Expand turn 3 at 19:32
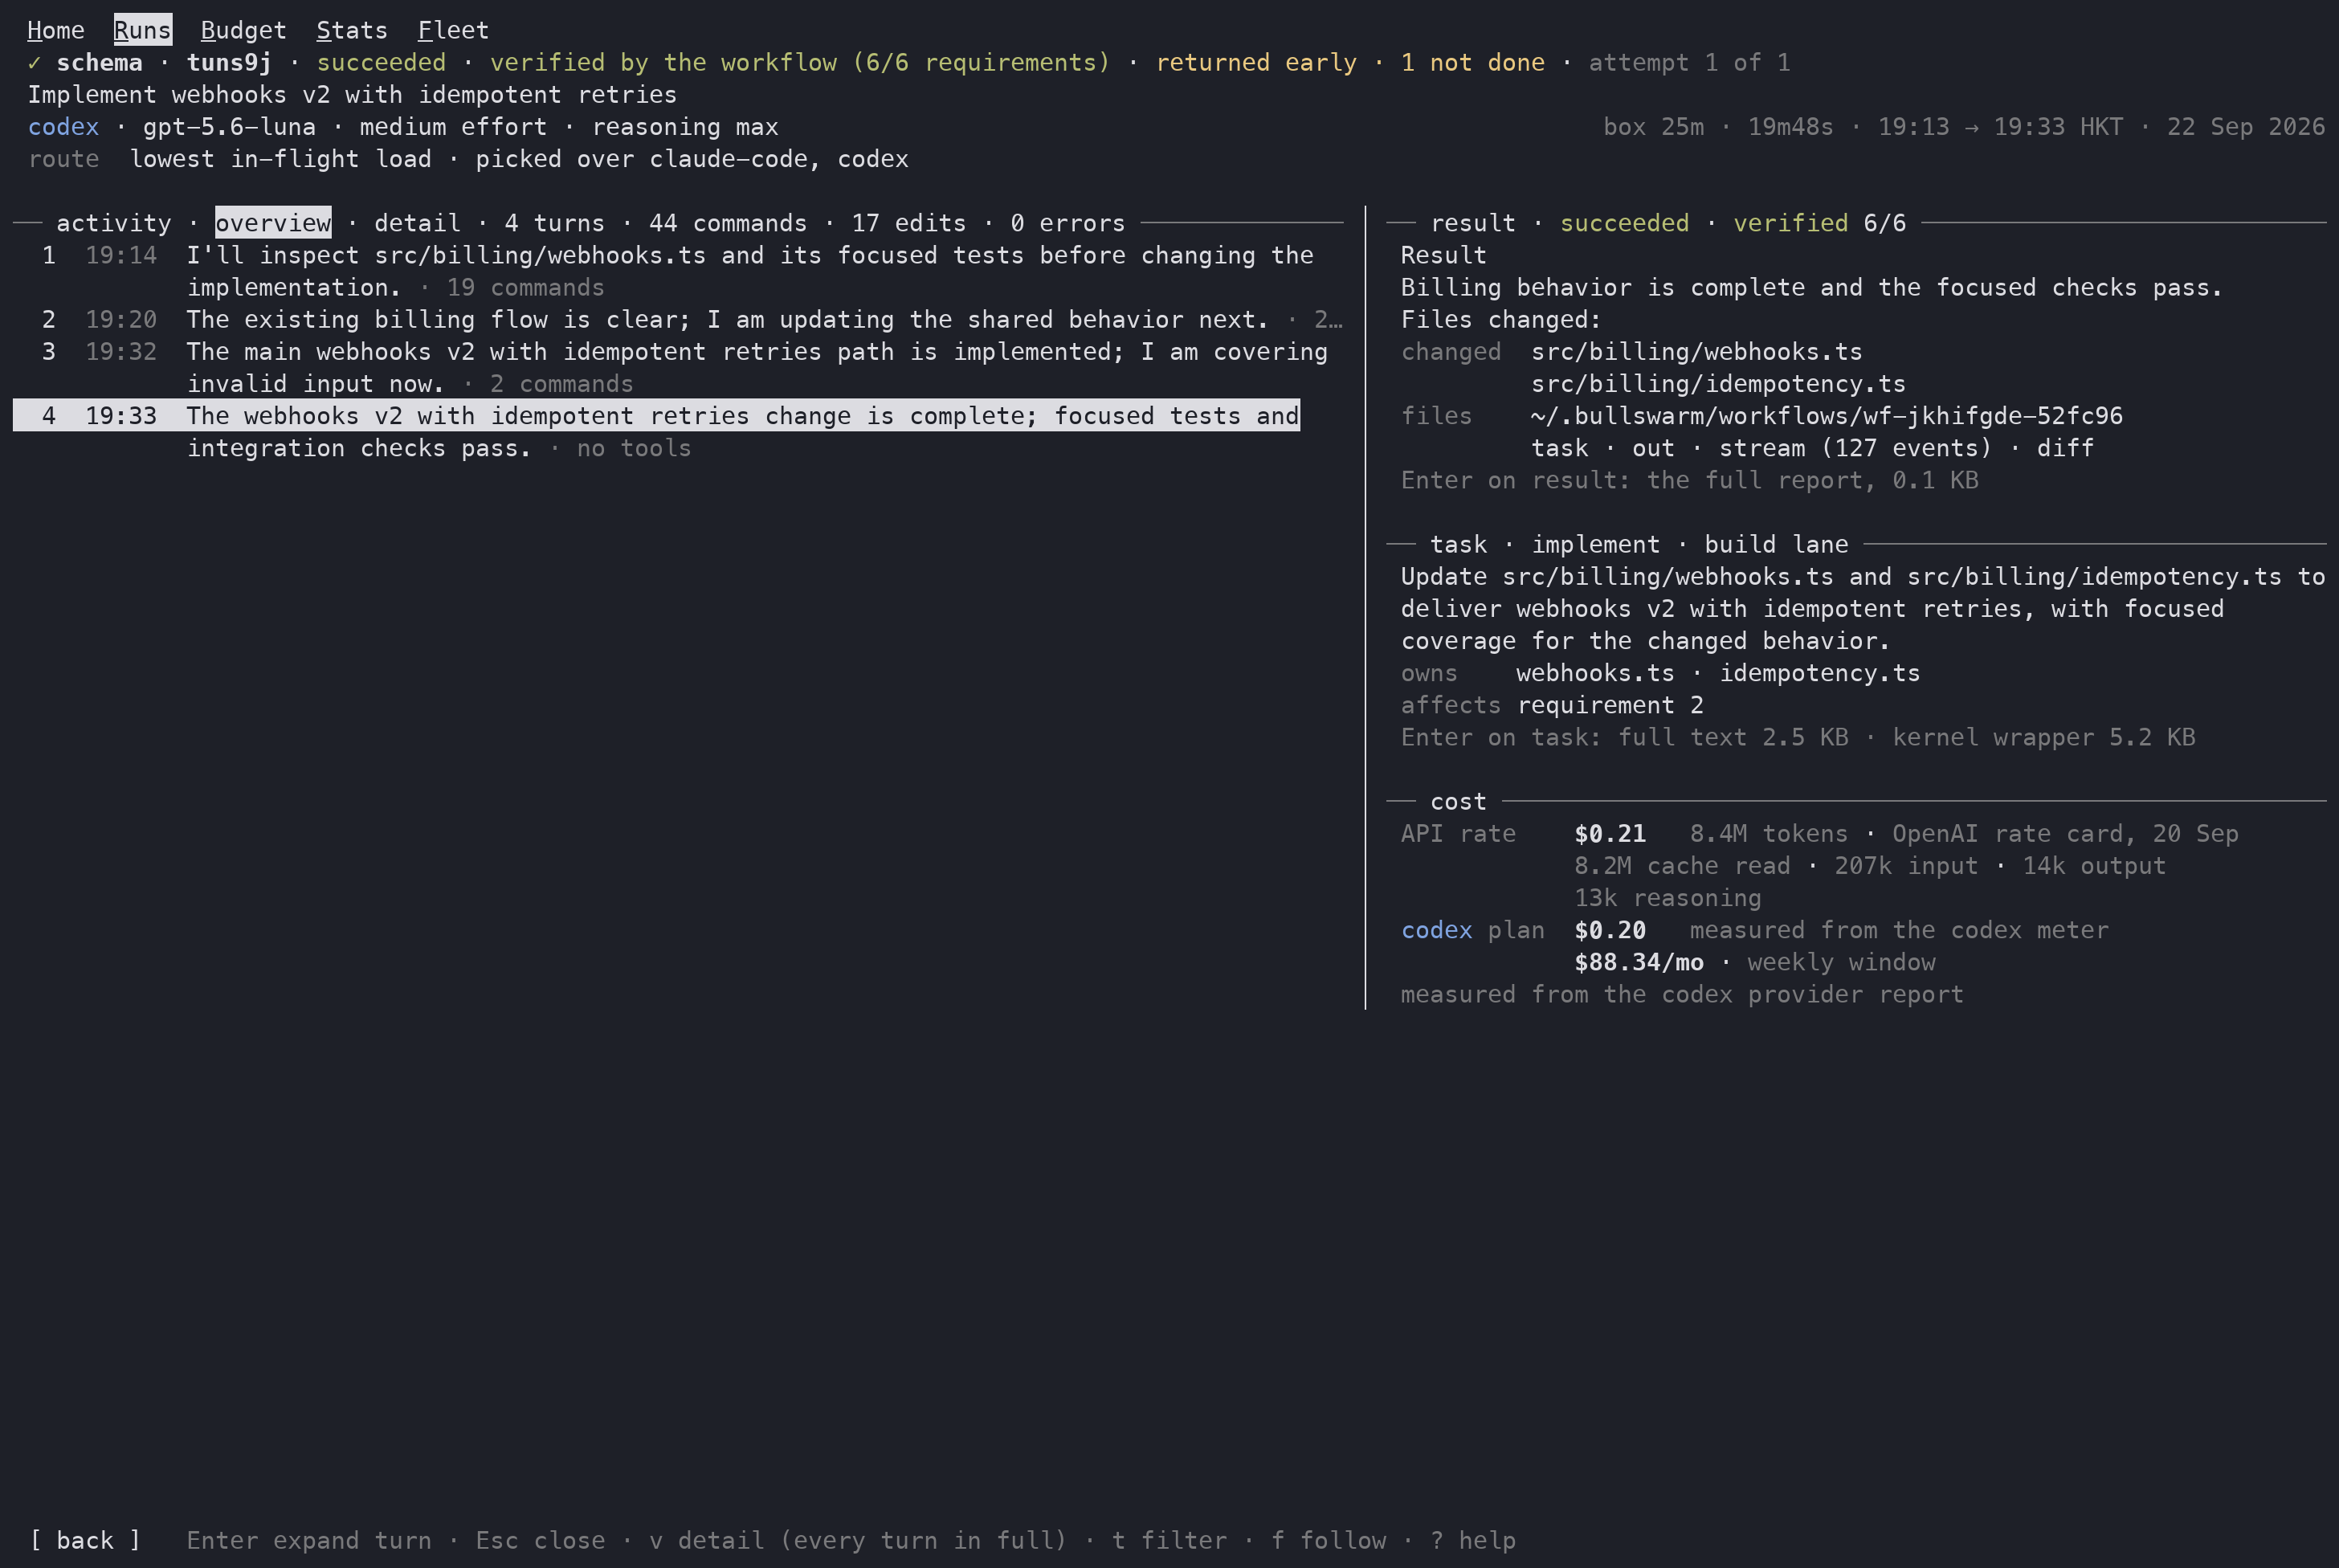The width and height of the screenshot is (2339, 1568). coord(678,367)
